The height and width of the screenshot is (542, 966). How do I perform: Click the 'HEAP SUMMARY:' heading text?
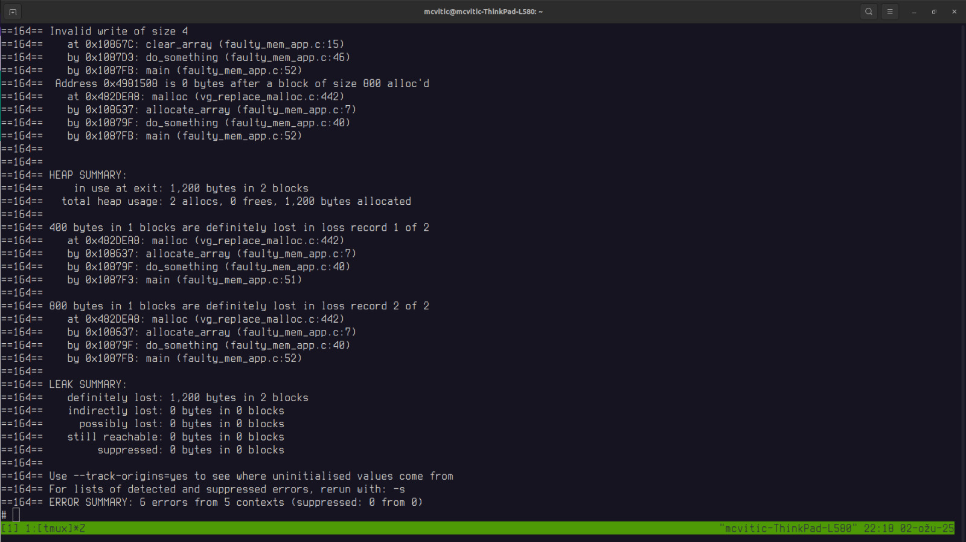pyautogui.click(x=88, y=175)
